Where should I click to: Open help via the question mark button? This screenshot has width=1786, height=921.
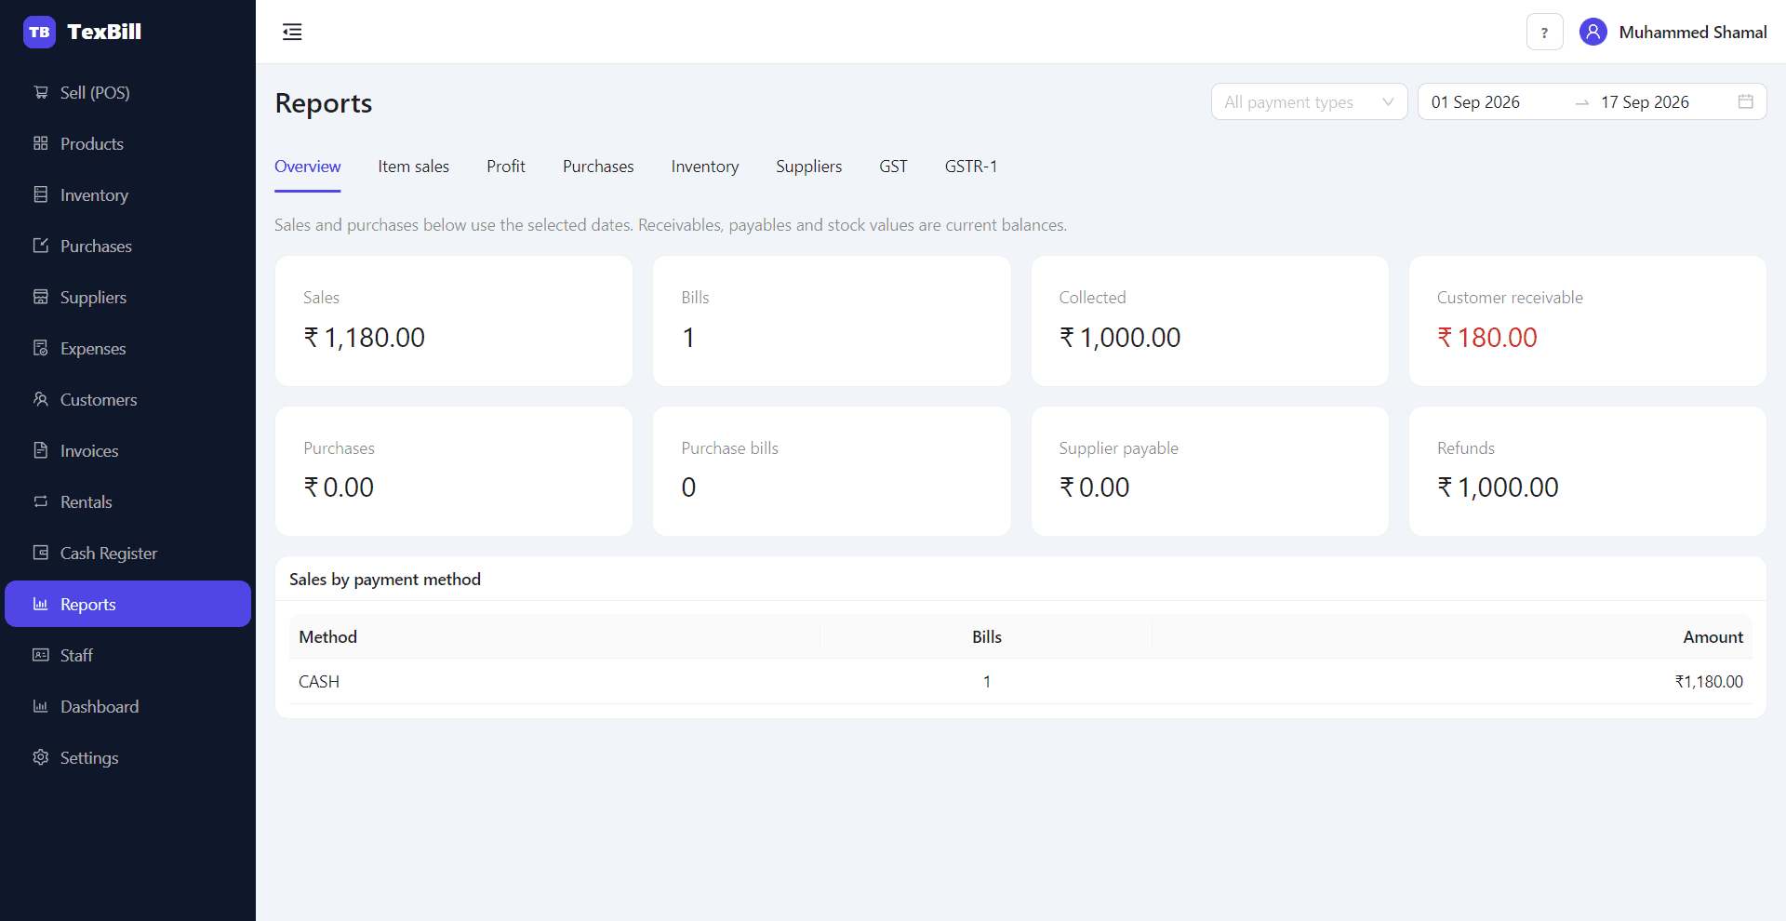[1544, 33]
